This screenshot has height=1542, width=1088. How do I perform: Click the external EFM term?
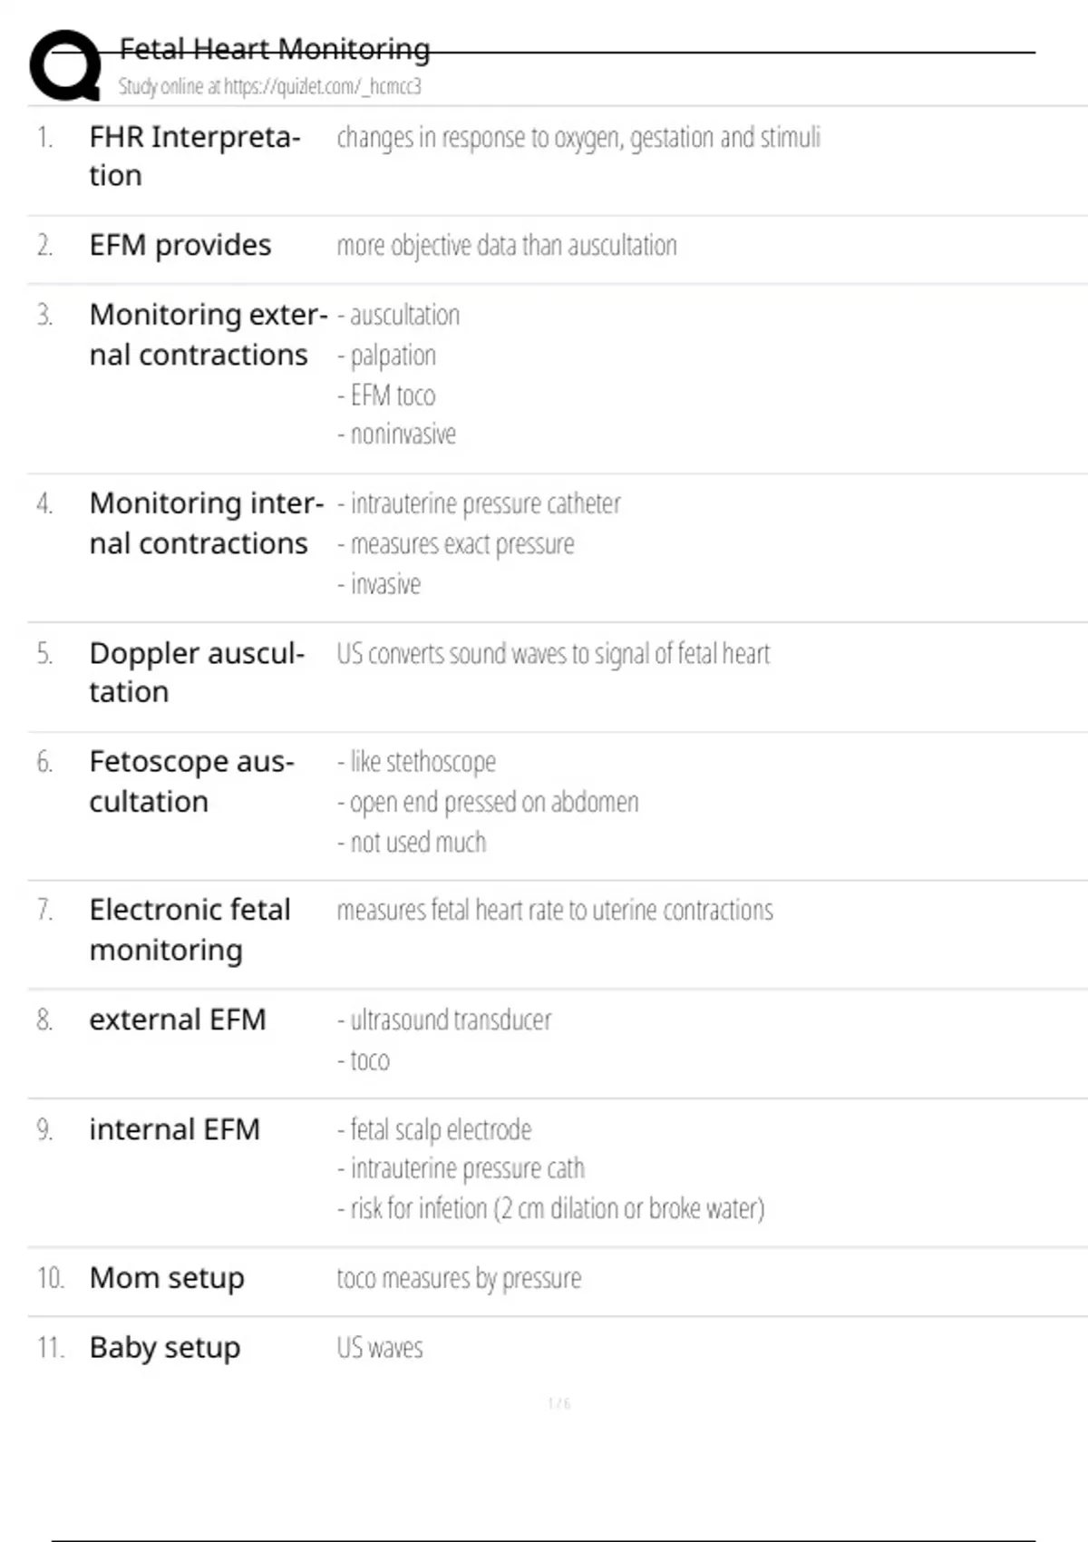[x=178, y=1020]
